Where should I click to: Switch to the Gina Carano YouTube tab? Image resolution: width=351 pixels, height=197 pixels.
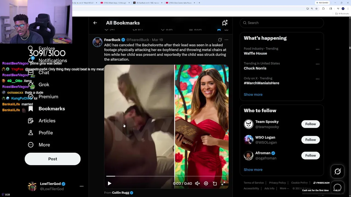click(181, 3)
